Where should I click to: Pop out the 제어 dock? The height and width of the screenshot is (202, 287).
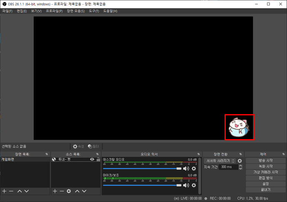[x=283, y=154]
